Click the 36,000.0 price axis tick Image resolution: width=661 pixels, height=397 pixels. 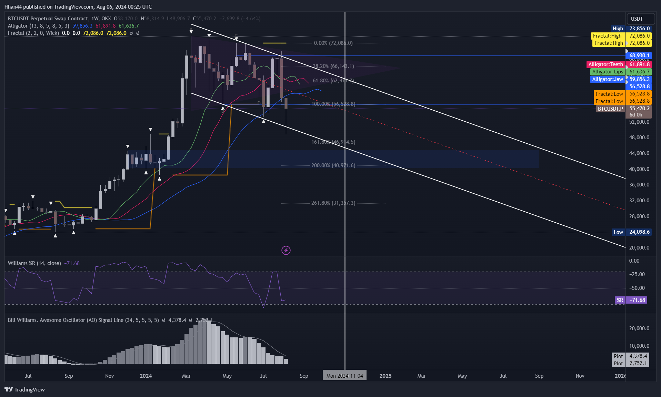639,185
